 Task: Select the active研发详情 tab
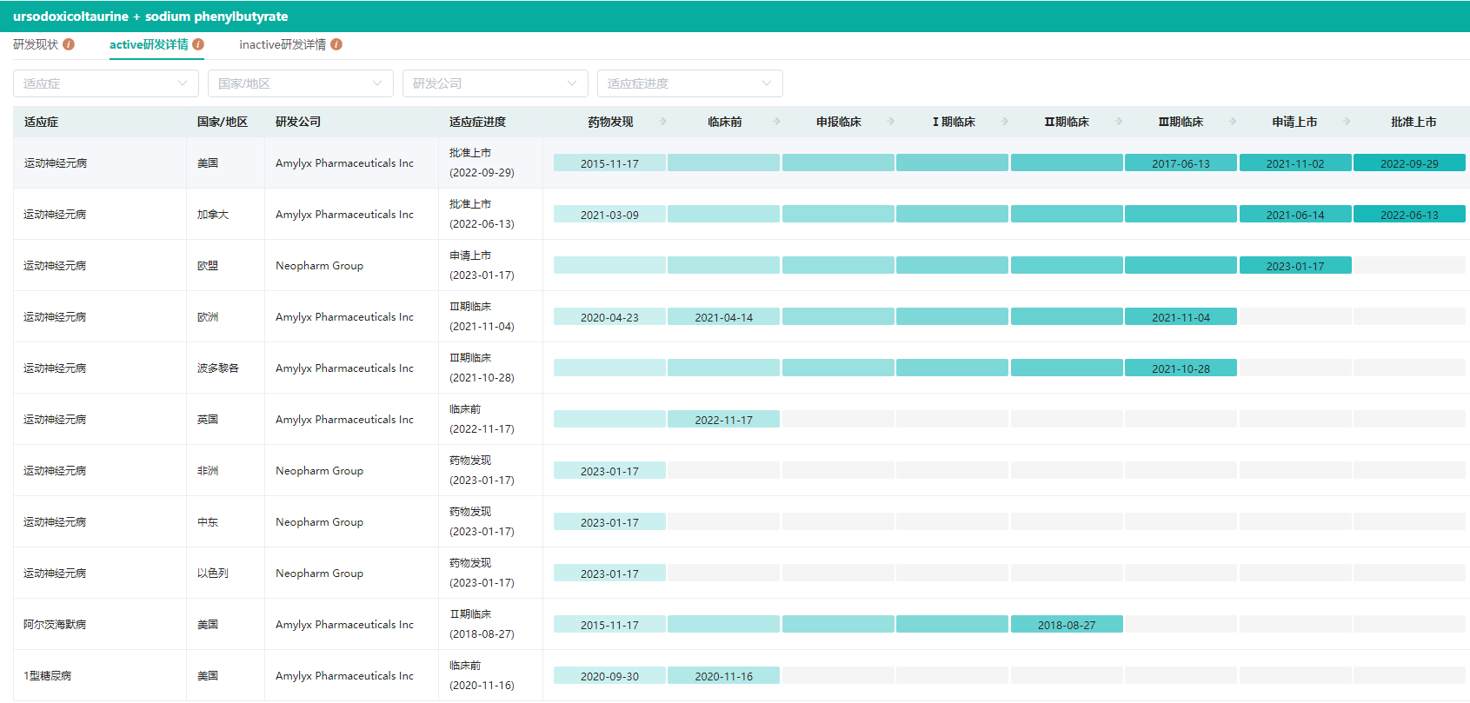tap(149, 44)
